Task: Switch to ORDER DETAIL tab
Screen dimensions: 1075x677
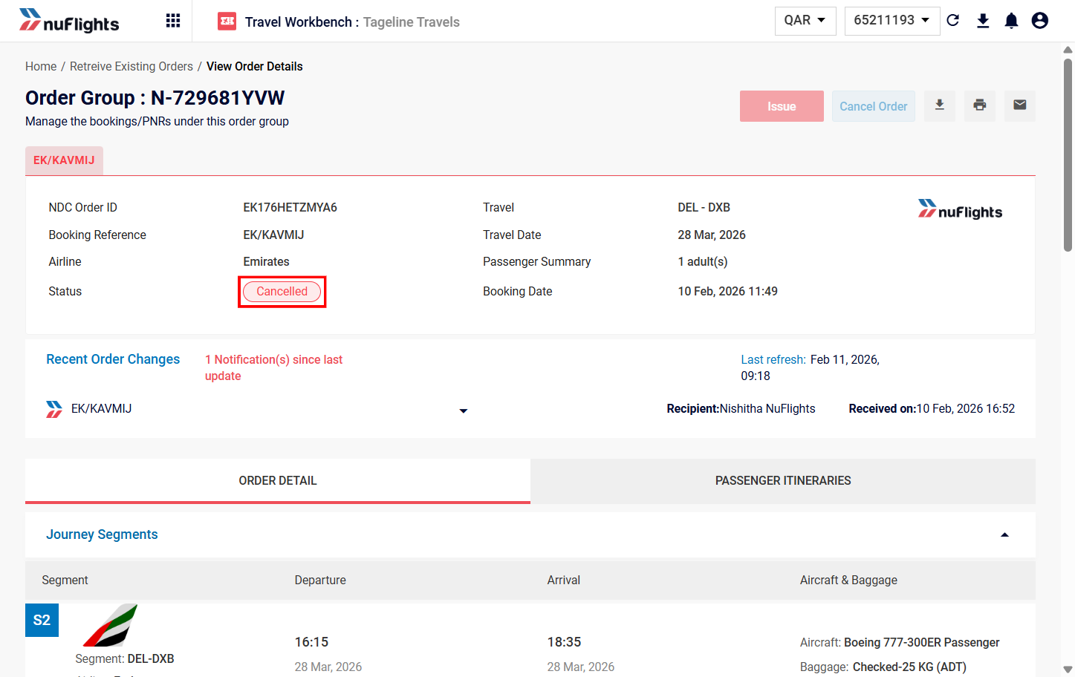Action: click(278, 481)
